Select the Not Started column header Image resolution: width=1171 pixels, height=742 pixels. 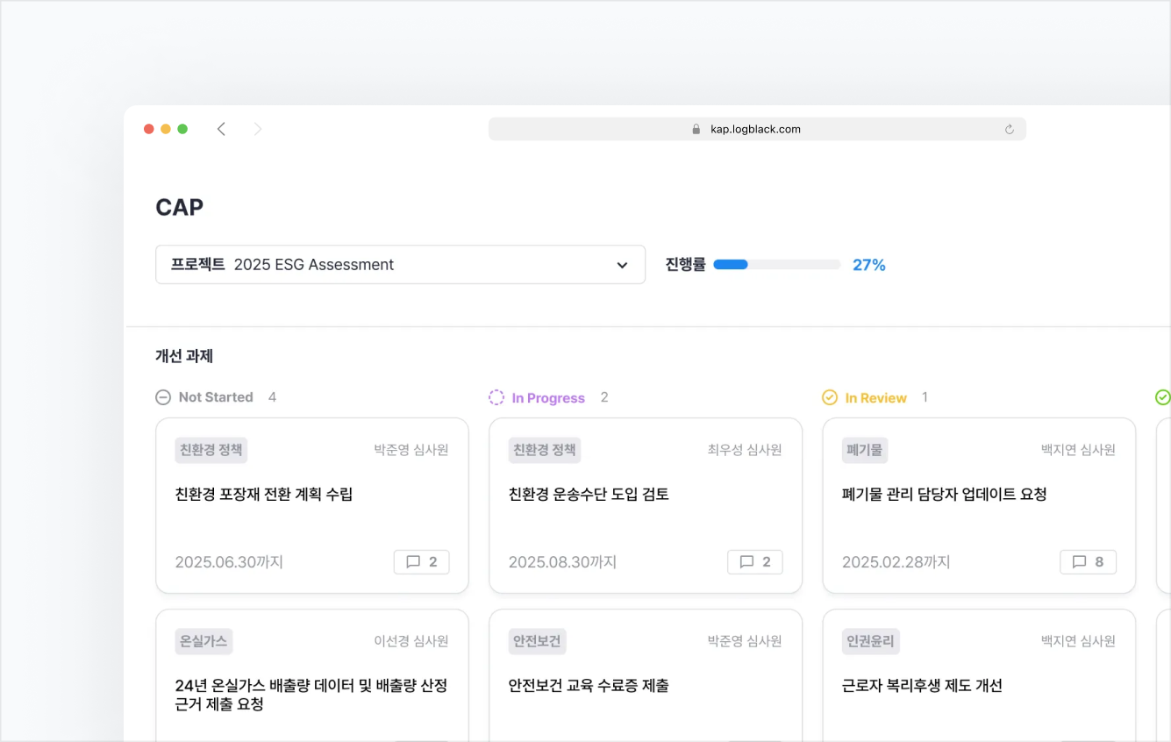point(216,397)
